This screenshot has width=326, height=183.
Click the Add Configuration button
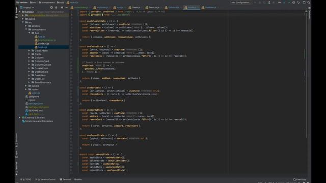(x=241, y=3)
